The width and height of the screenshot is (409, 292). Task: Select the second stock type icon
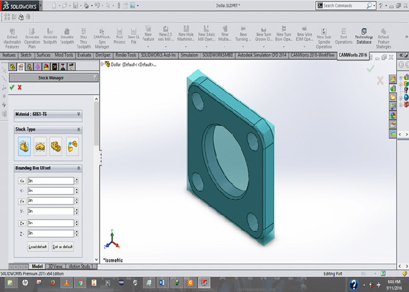(x=40, y=146)
